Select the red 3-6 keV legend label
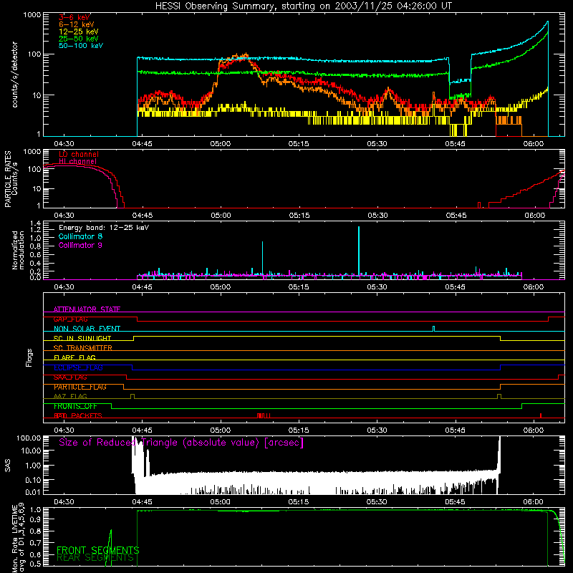 pos(74,17)
